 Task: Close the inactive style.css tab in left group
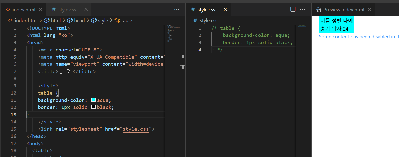(x=86, y=9)
